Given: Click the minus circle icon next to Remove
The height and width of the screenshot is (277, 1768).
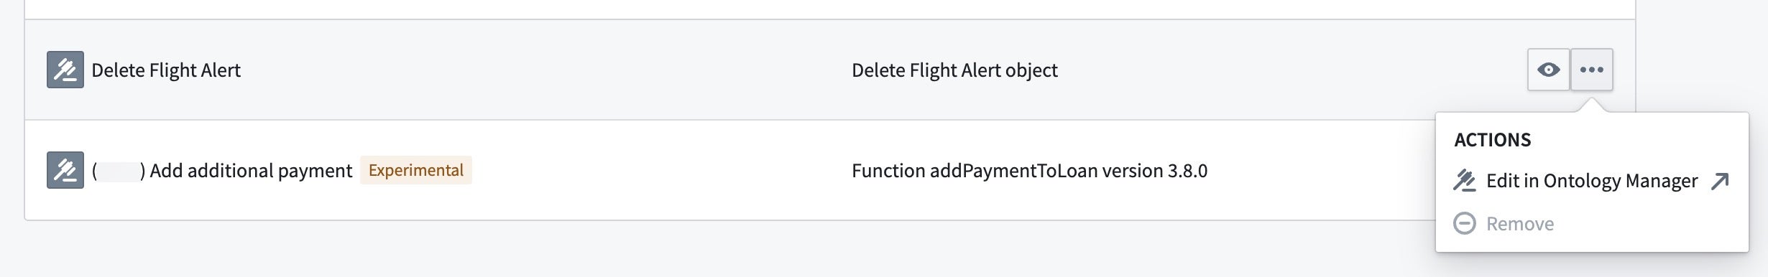Looking at the screenshot, I should (x=1464, y=224).
